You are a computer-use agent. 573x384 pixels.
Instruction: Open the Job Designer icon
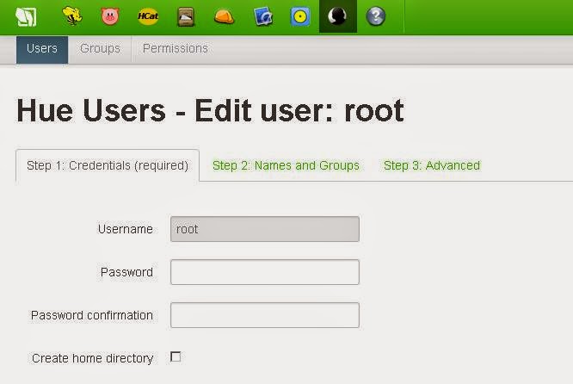[263, 17]
